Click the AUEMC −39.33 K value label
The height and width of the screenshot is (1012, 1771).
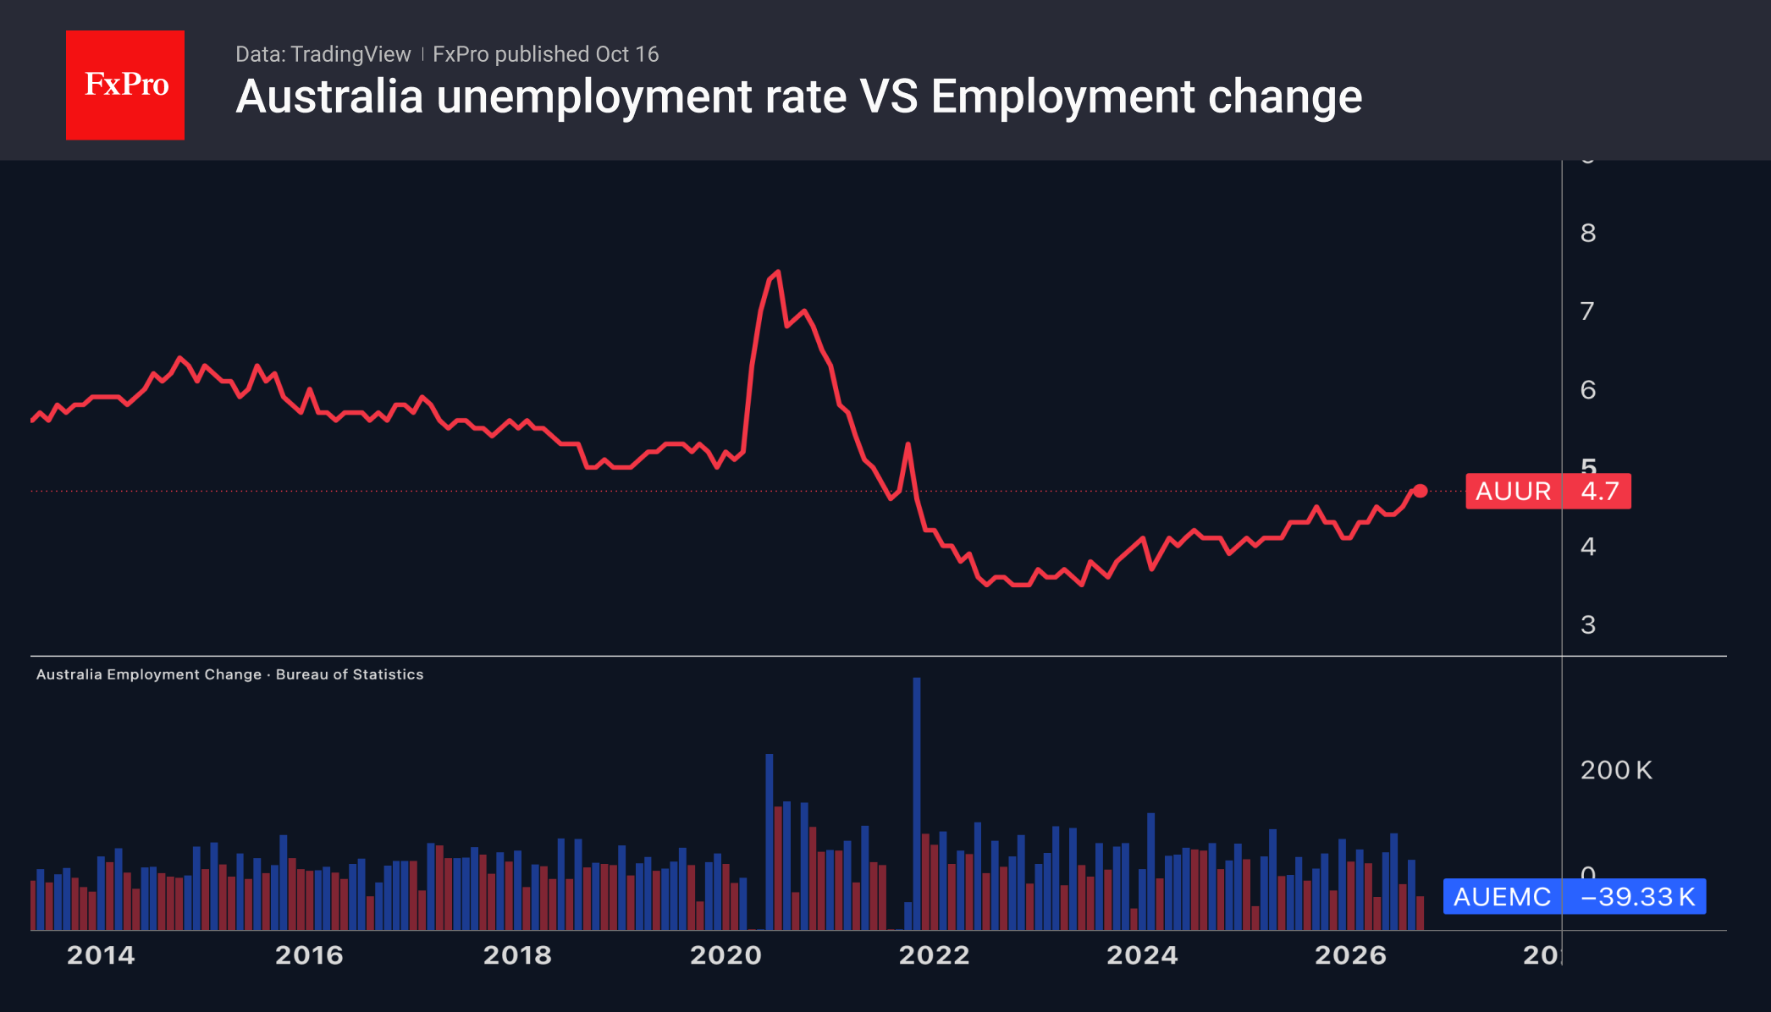[x=1575, y=896]
